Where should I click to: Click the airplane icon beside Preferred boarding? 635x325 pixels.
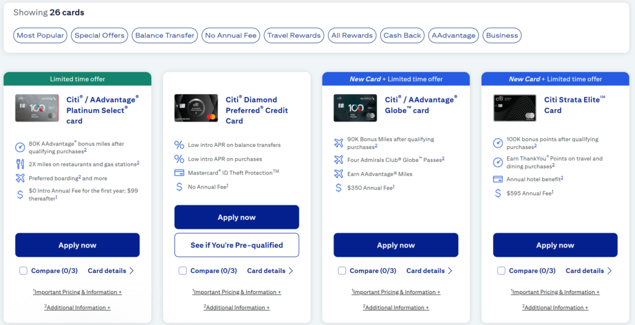tap(20, 179)
